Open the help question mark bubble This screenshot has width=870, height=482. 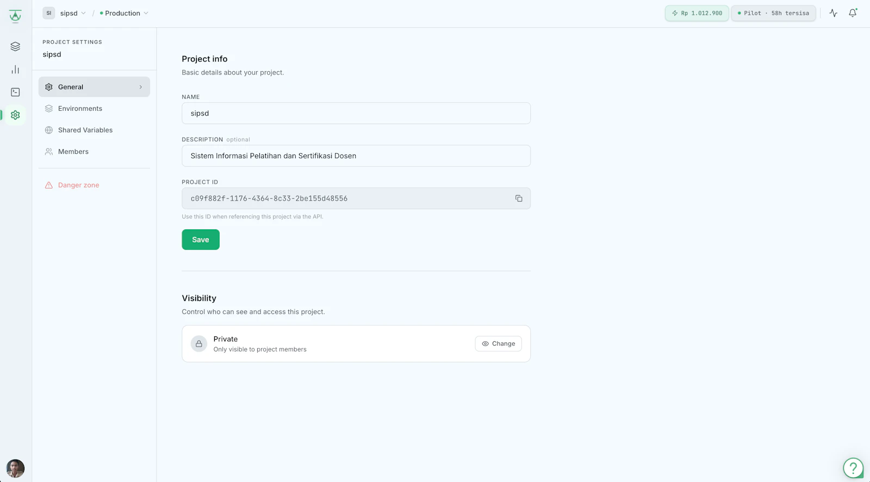(x=853, y=467)
